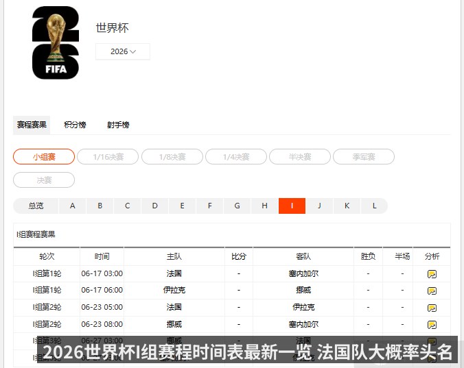Viewport: 464px width, 368px height.
Task: Click home team 法国 in 06-17 03:00 row
Action: click(x=174, y=273)
